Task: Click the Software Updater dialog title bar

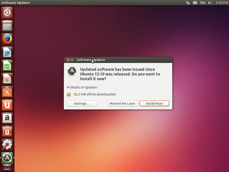Action: point(118,60)
